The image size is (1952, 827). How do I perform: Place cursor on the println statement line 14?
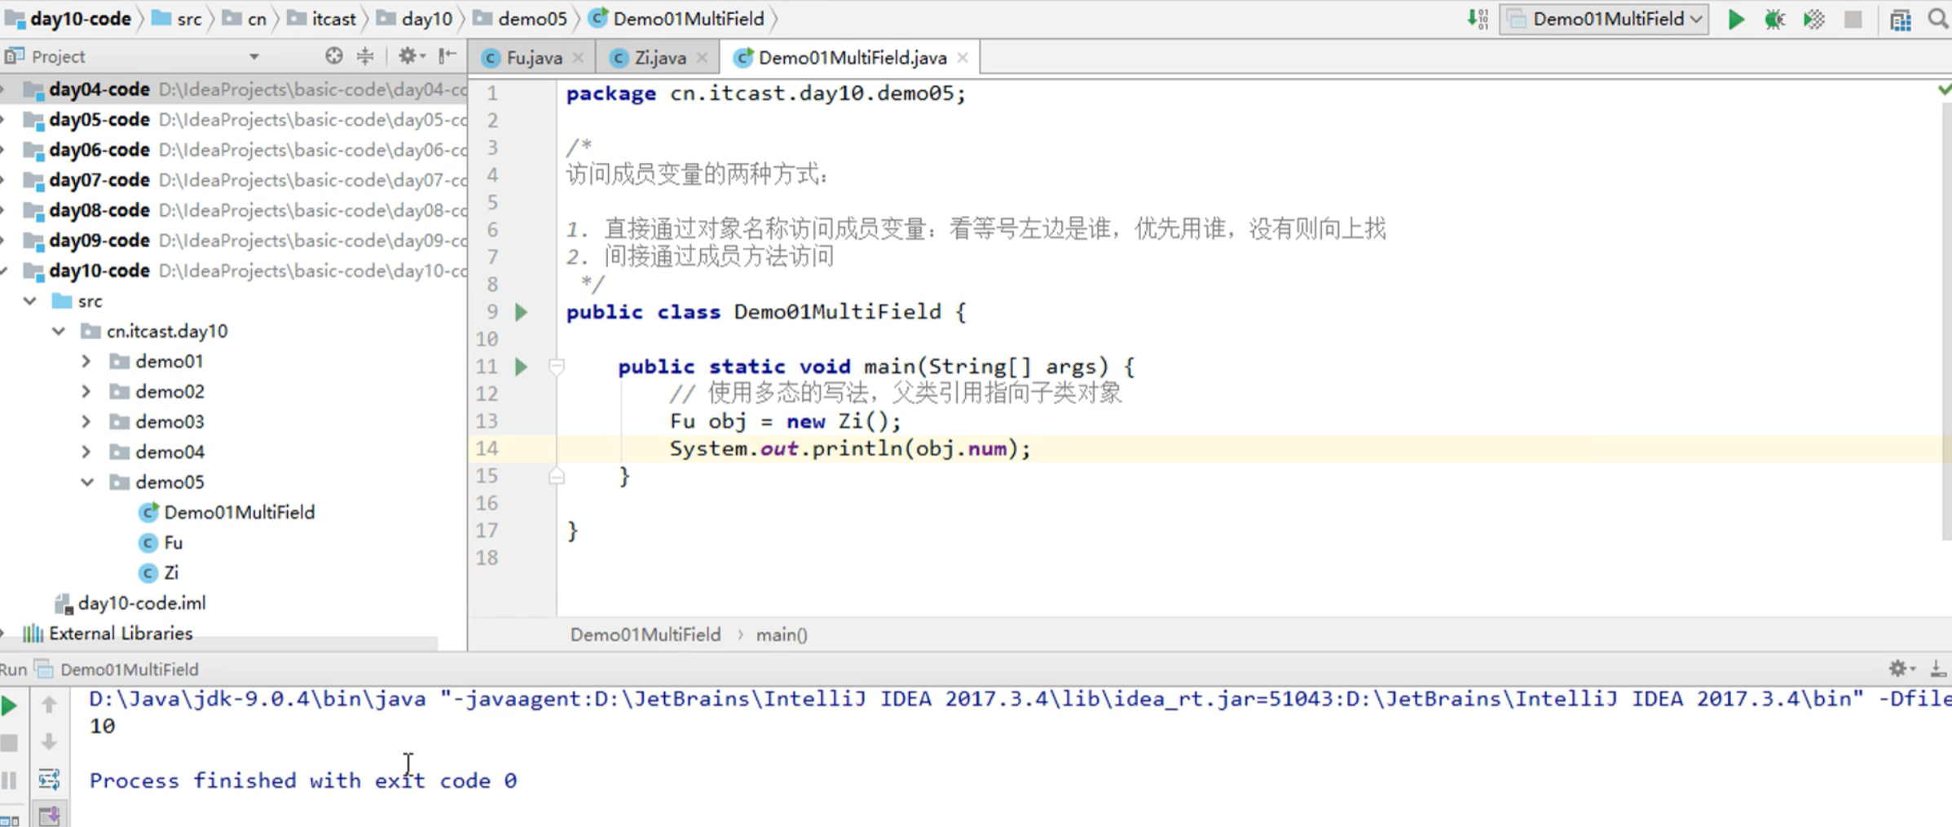[848, 448]
